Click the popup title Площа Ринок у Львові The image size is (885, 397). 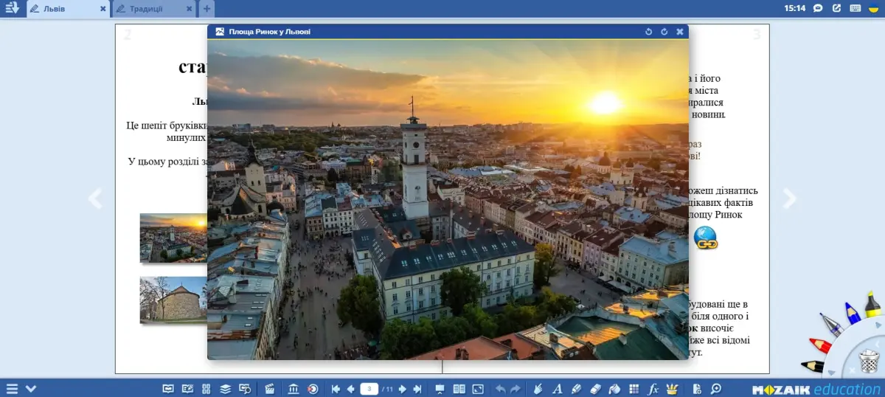(x=270, y=32)
